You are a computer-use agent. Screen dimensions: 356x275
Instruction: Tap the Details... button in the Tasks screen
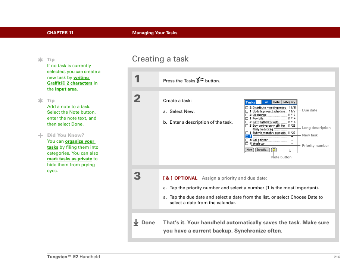point(262,150)
